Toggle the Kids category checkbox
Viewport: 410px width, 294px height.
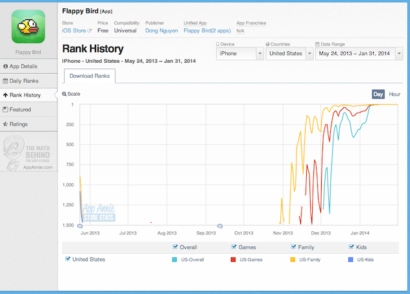click(352, 247)
